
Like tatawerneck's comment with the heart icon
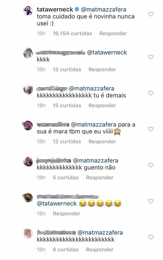click(x=151, y=14)
